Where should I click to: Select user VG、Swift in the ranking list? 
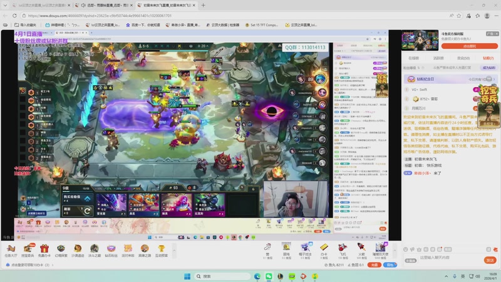pyautogui.click(x=419, y=90)
